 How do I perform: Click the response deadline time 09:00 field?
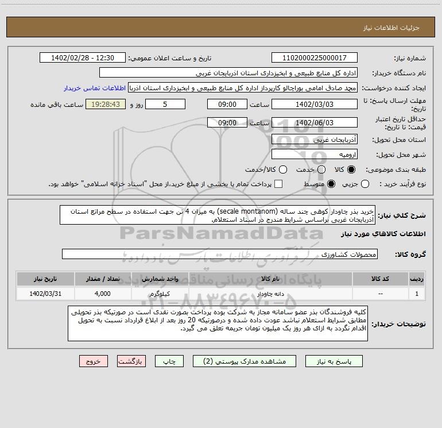(227, 104)
